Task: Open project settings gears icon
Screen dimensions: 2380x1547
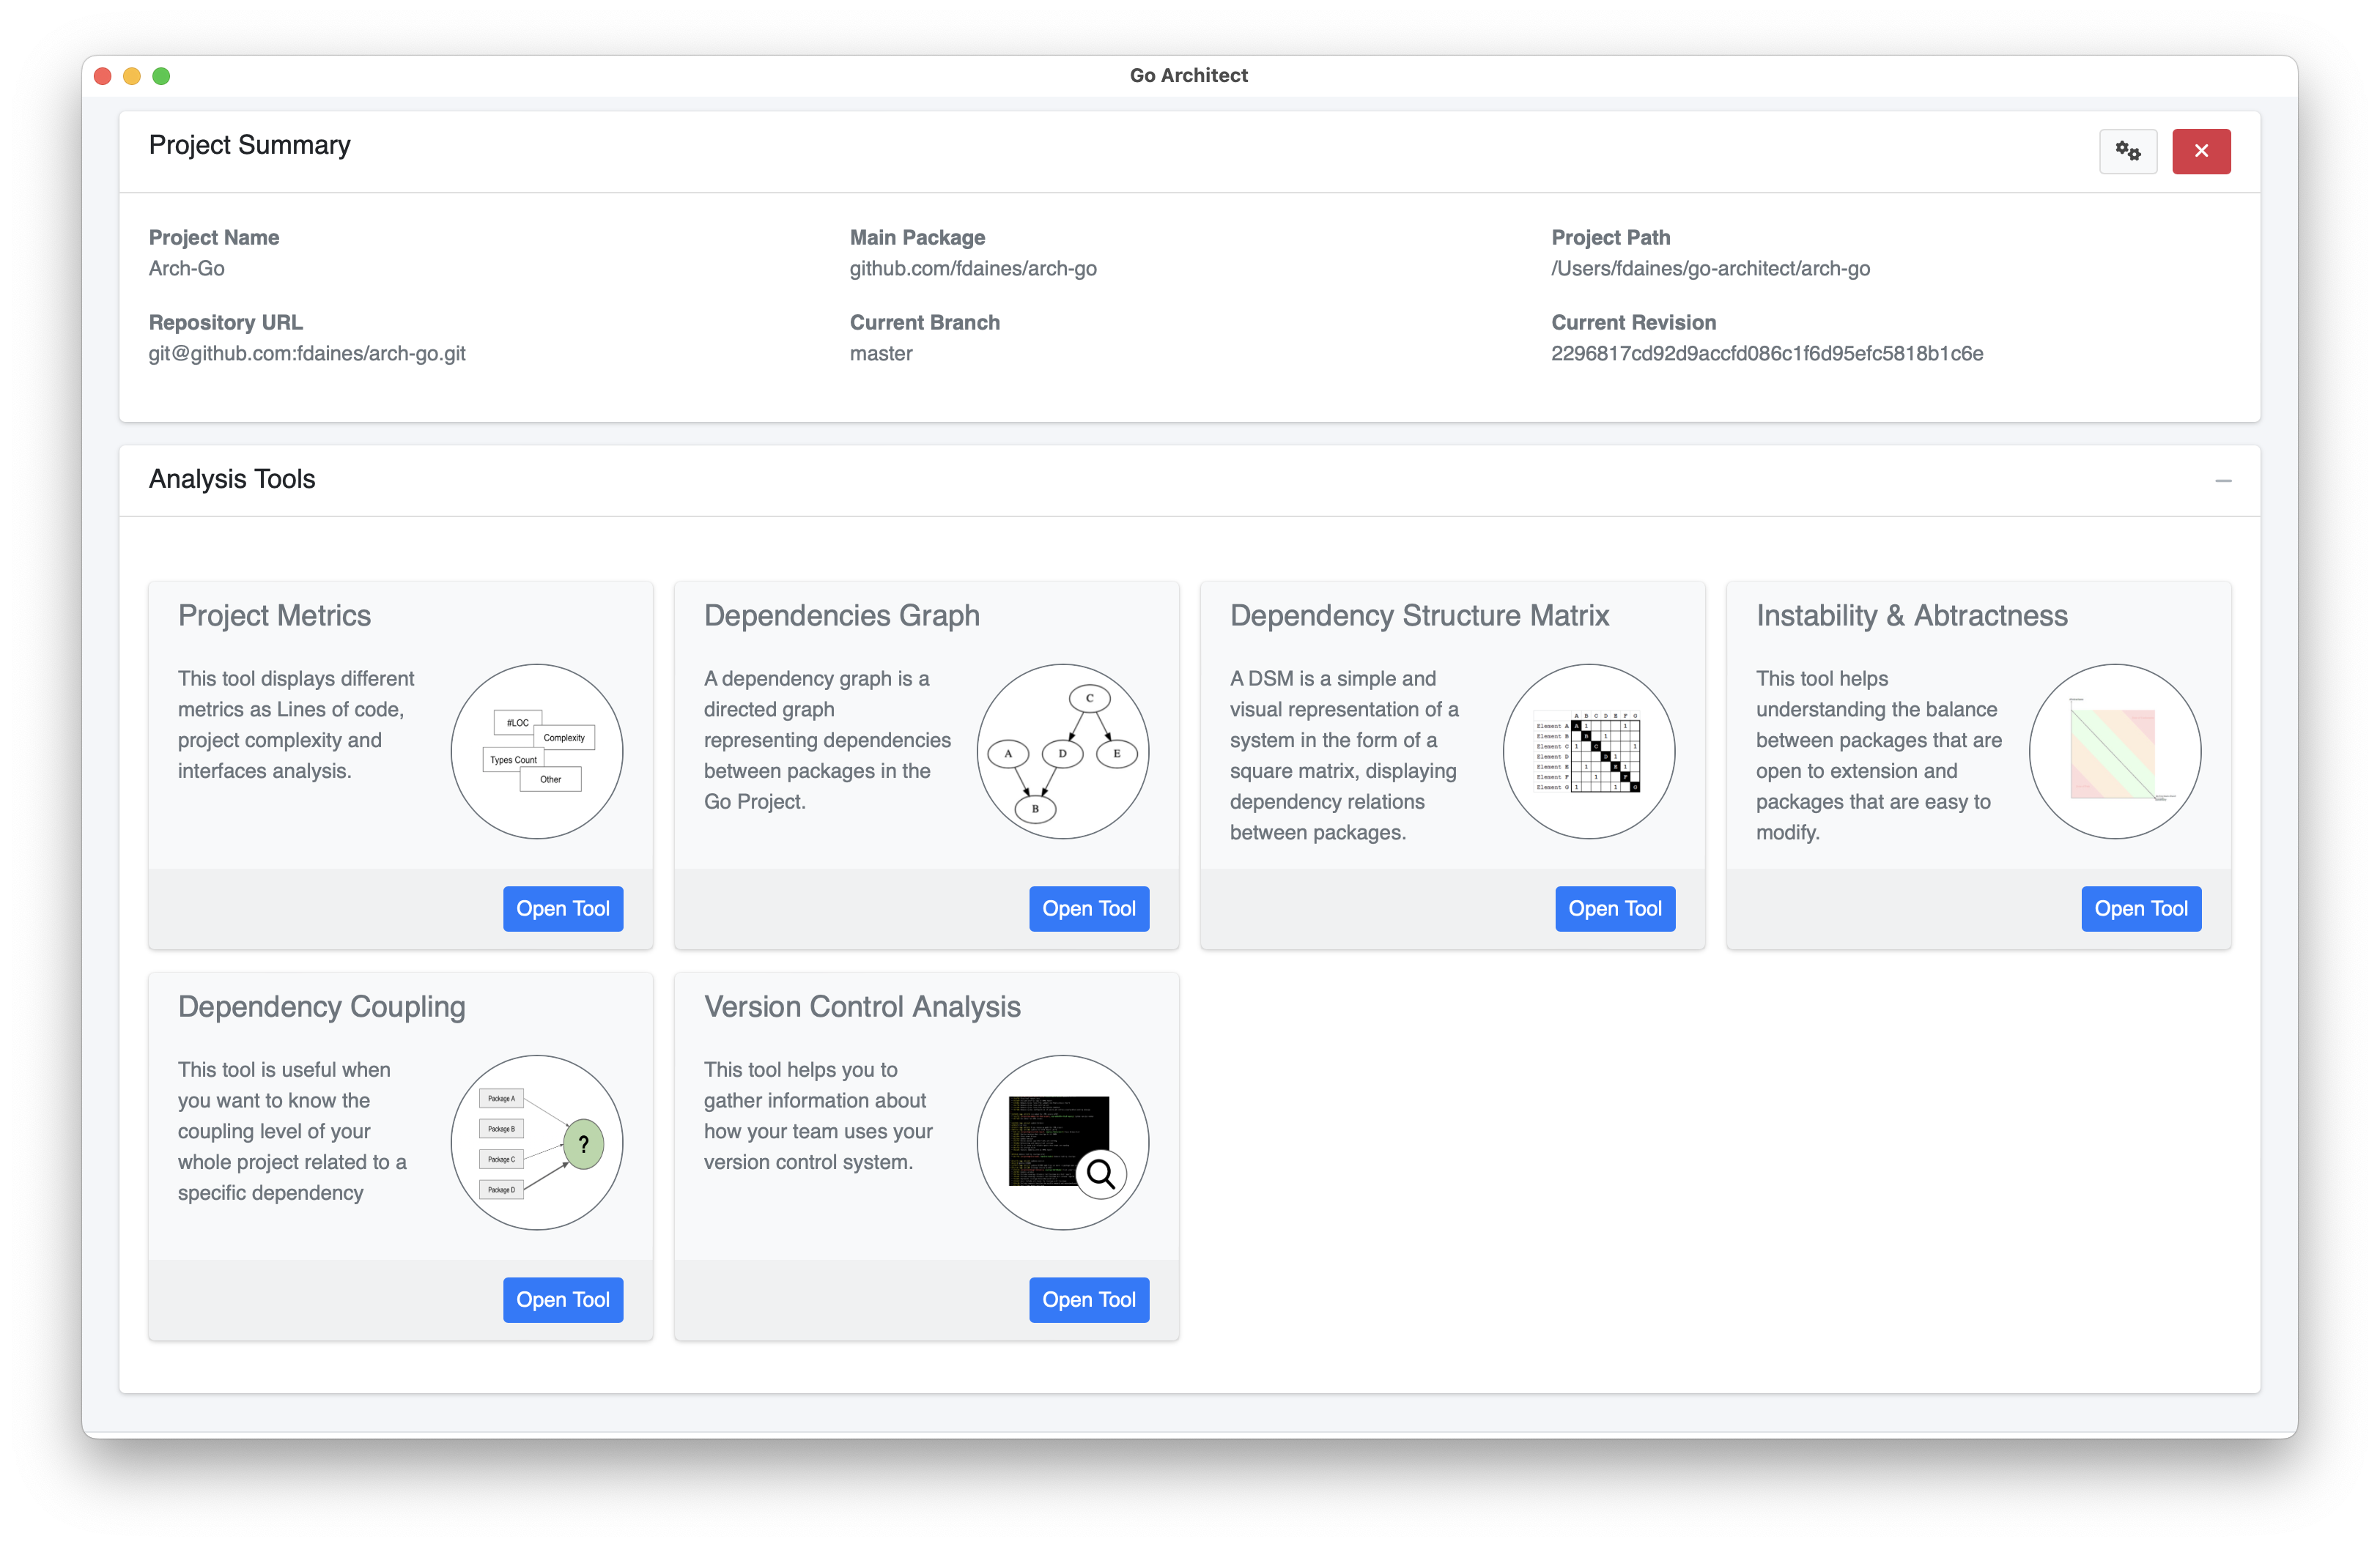Action: point(2127,151)
